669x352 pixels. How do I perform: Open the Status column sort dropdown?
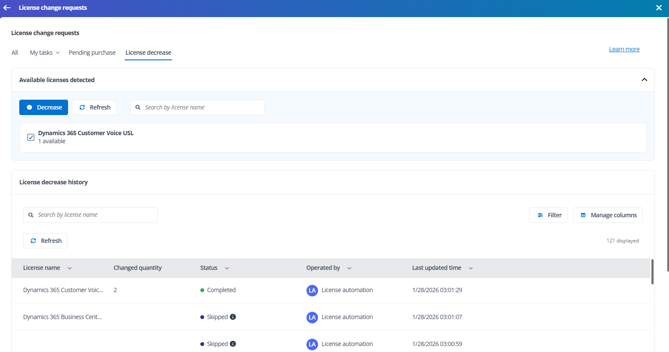coord(227,268)
